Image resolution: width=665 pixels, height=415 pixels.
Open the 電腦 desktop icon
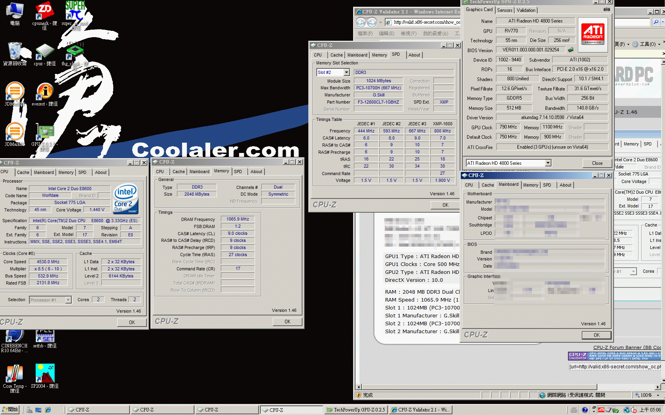(15, 13)
